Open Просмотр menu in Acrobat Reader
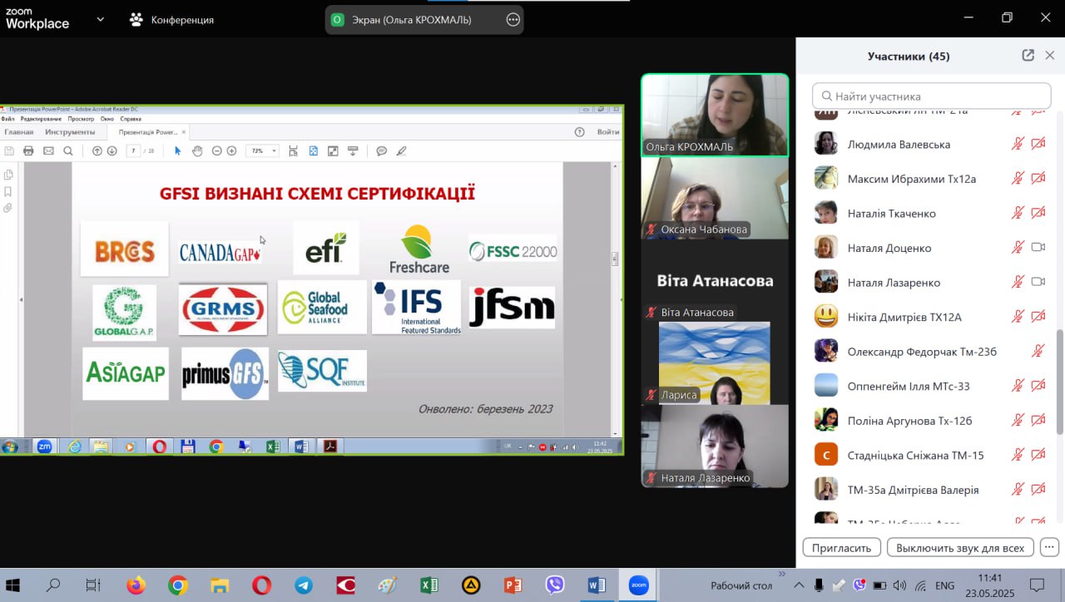 [x=82, y=119]
